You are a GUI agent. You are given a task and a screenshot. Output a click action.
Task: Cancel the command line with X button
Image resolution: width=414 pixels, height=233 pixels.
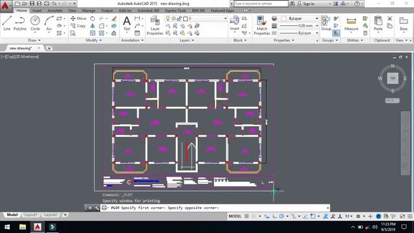click(x=90, y=208)
